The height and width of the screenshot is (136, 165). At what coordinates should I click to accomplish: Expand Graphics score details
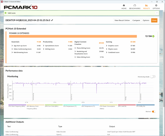point(107,46)
